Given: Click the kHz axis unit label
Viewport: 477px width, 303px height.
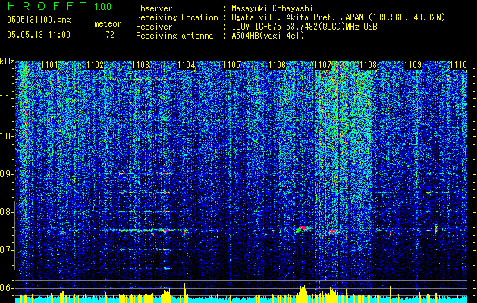Looking at the screenshot, I should tap(7, 61).
